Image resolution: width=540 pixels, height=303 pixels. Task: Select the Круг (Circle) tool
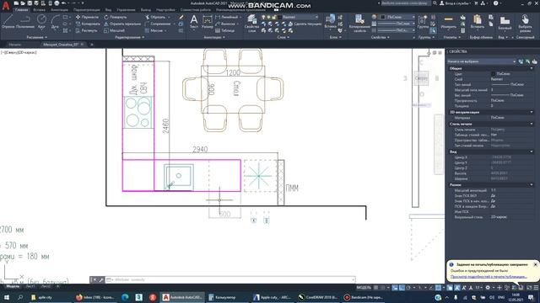pos(41,22)
